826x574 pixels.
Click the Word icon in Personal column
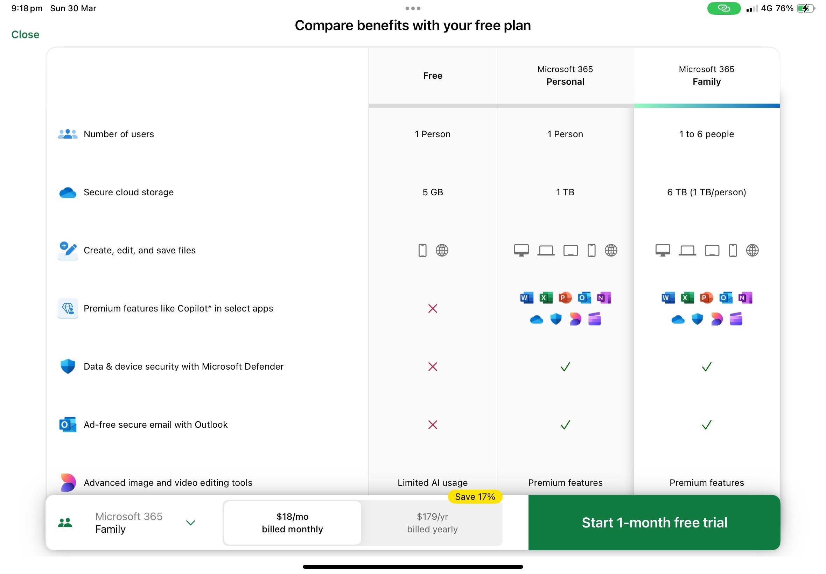click(x=526, y=298)
